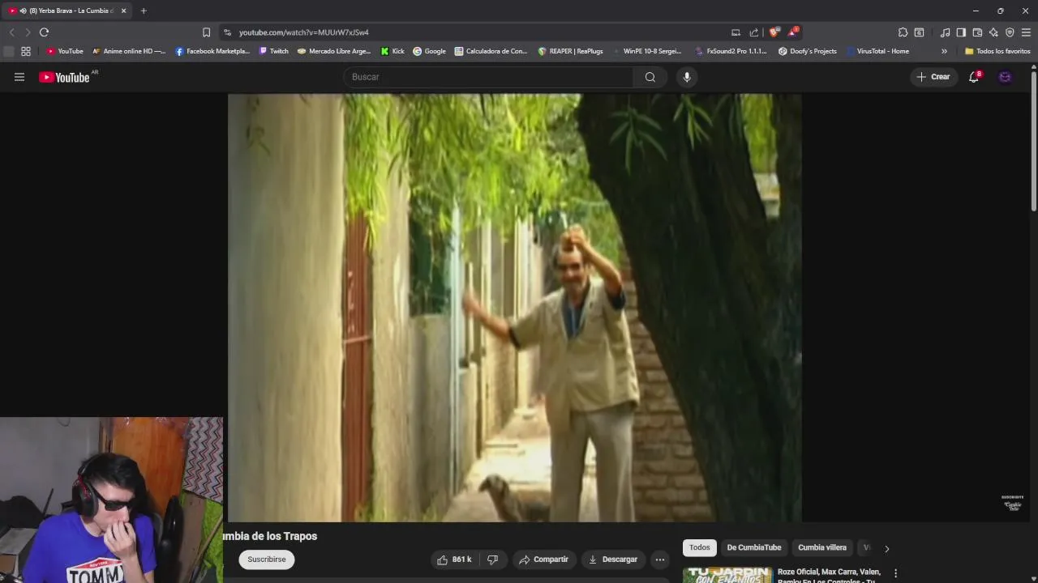The height and width of the screenshot is (583, 1038).
Task: Select the Todos filter chip
Action: pos(699,547)
